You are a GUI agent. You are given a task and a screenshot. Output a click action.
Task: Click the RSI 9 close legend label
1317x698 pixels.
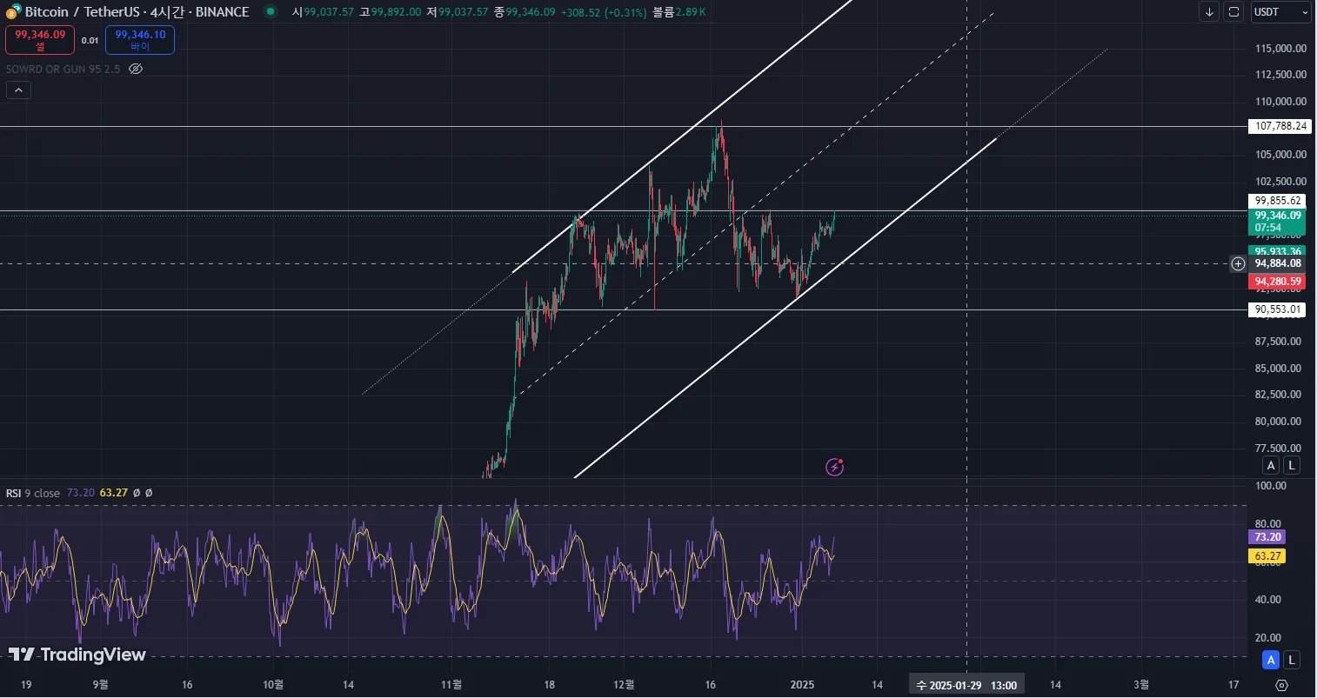pos(33,493)
